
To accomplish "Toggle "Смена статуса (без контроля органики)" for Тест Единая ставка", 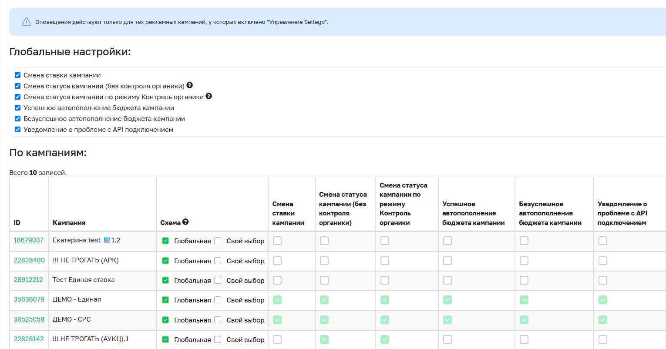I will tap(324, 280).
